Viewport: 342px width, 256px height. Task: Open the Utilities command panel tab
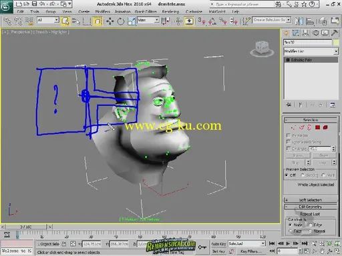pos(334,33)
